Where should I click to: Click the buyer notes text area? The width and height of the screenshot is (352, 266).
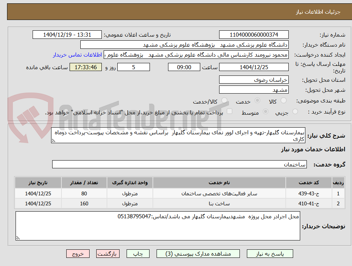(x=158, y=226)
